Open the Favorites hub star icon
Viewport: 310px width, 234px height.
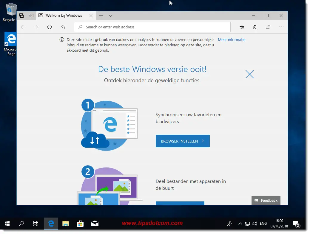242,27
